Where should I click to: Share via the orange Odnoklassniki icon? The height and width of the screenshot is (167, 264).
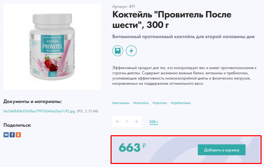coord(18,135)
